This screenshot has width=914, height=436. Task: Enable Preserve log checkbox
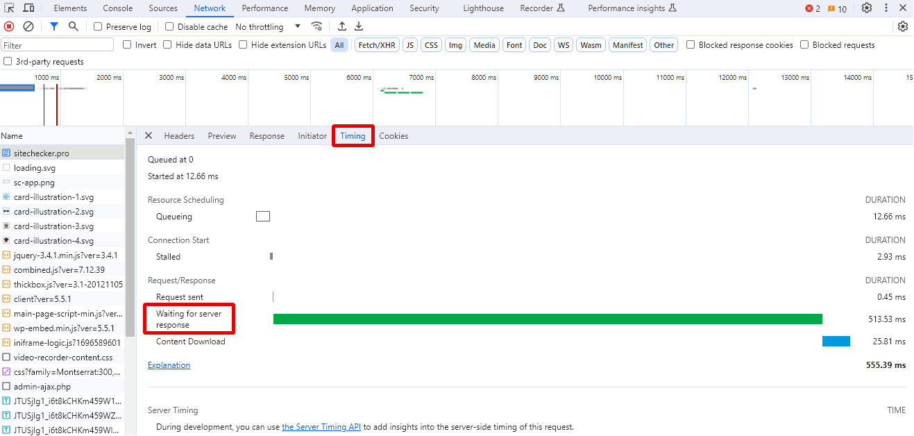[98, 27]
